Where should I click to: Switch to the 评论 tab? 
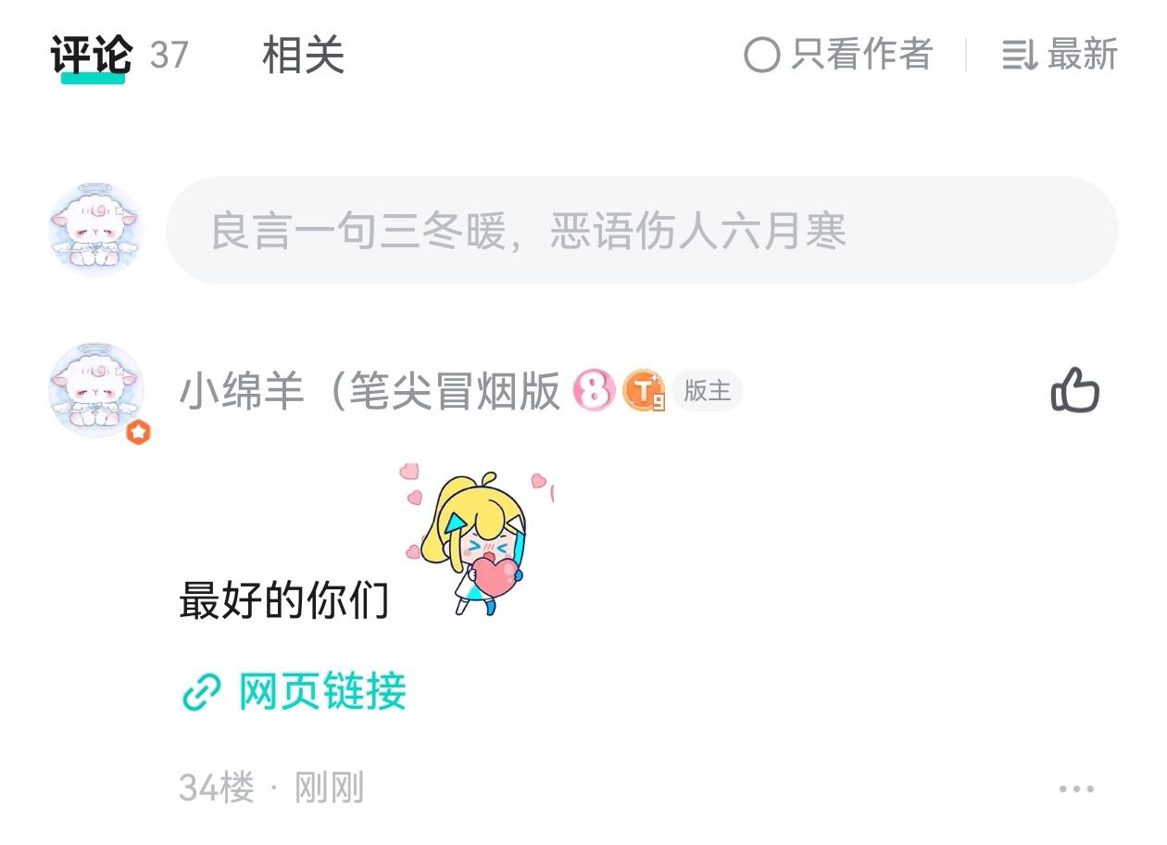click(92, 56)
